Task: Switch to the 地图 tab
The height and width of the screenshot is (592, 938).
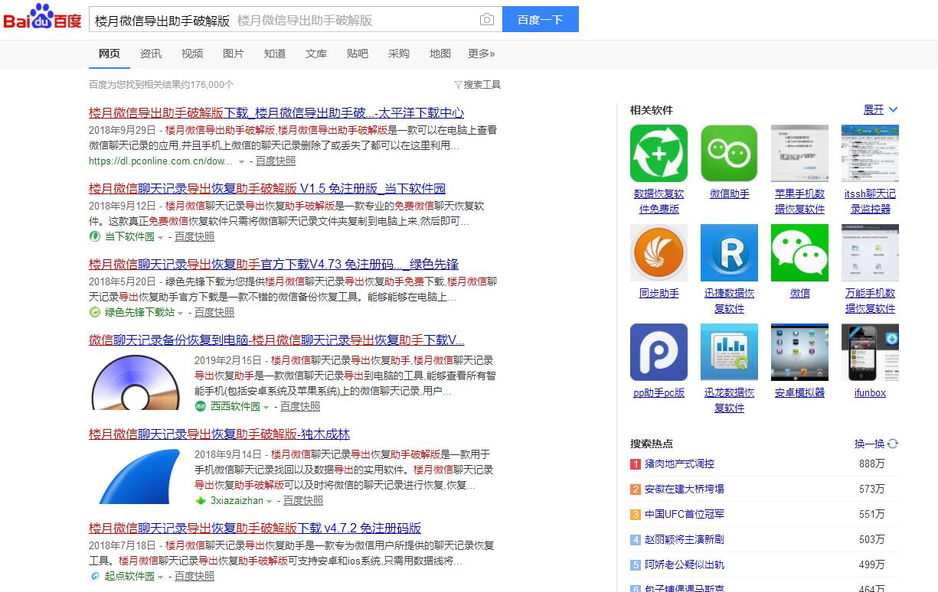Action: click(x=440, y=54)
